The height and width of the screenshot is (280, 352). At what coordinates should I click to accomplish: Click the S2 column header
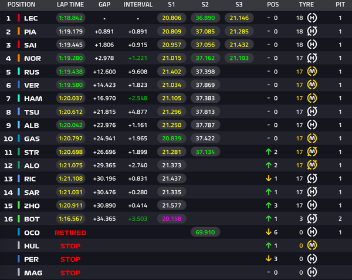205,5
